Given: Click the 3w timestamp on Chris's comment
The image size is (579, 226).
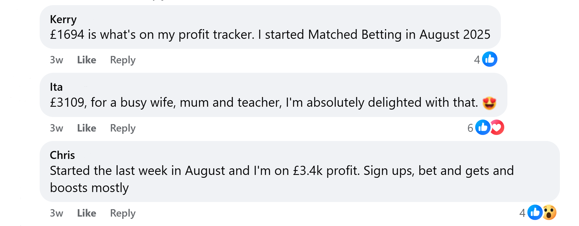Looking at the screenshot, I should (56, 213).
